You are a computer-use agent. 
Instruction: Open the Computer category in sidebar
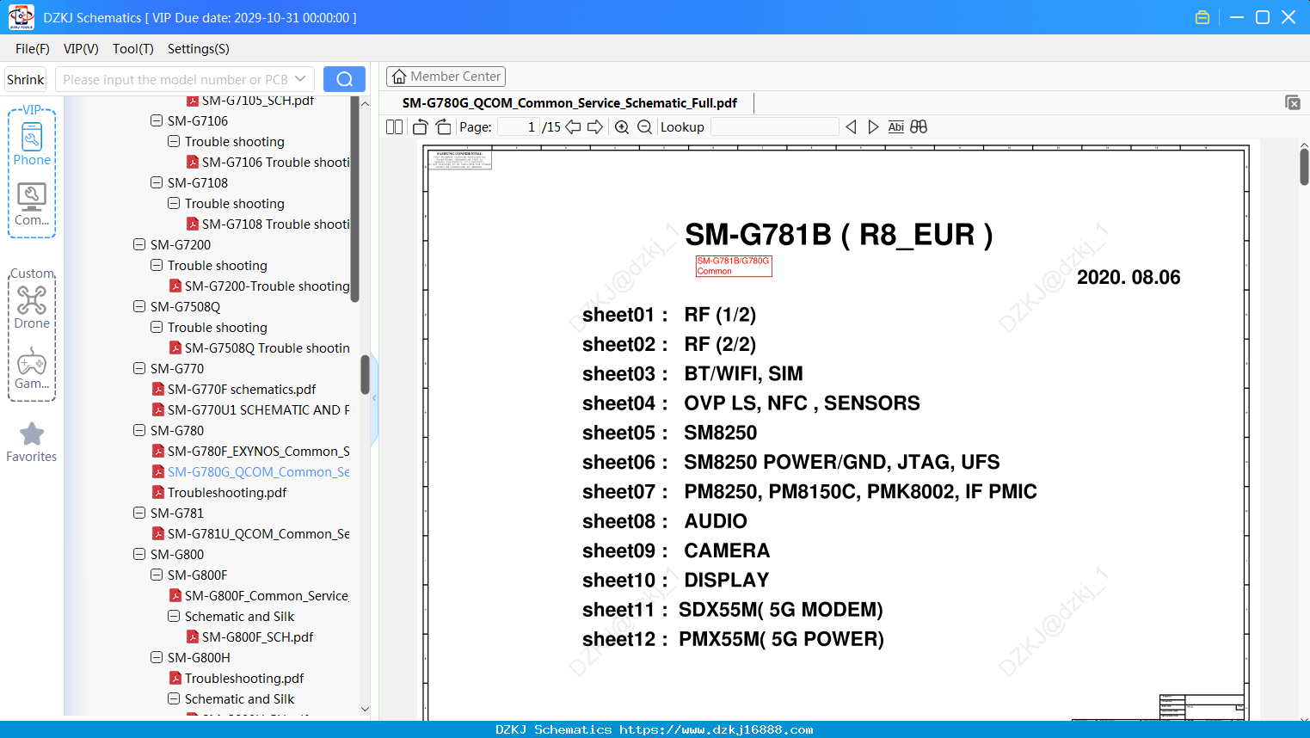click(32, 205)
